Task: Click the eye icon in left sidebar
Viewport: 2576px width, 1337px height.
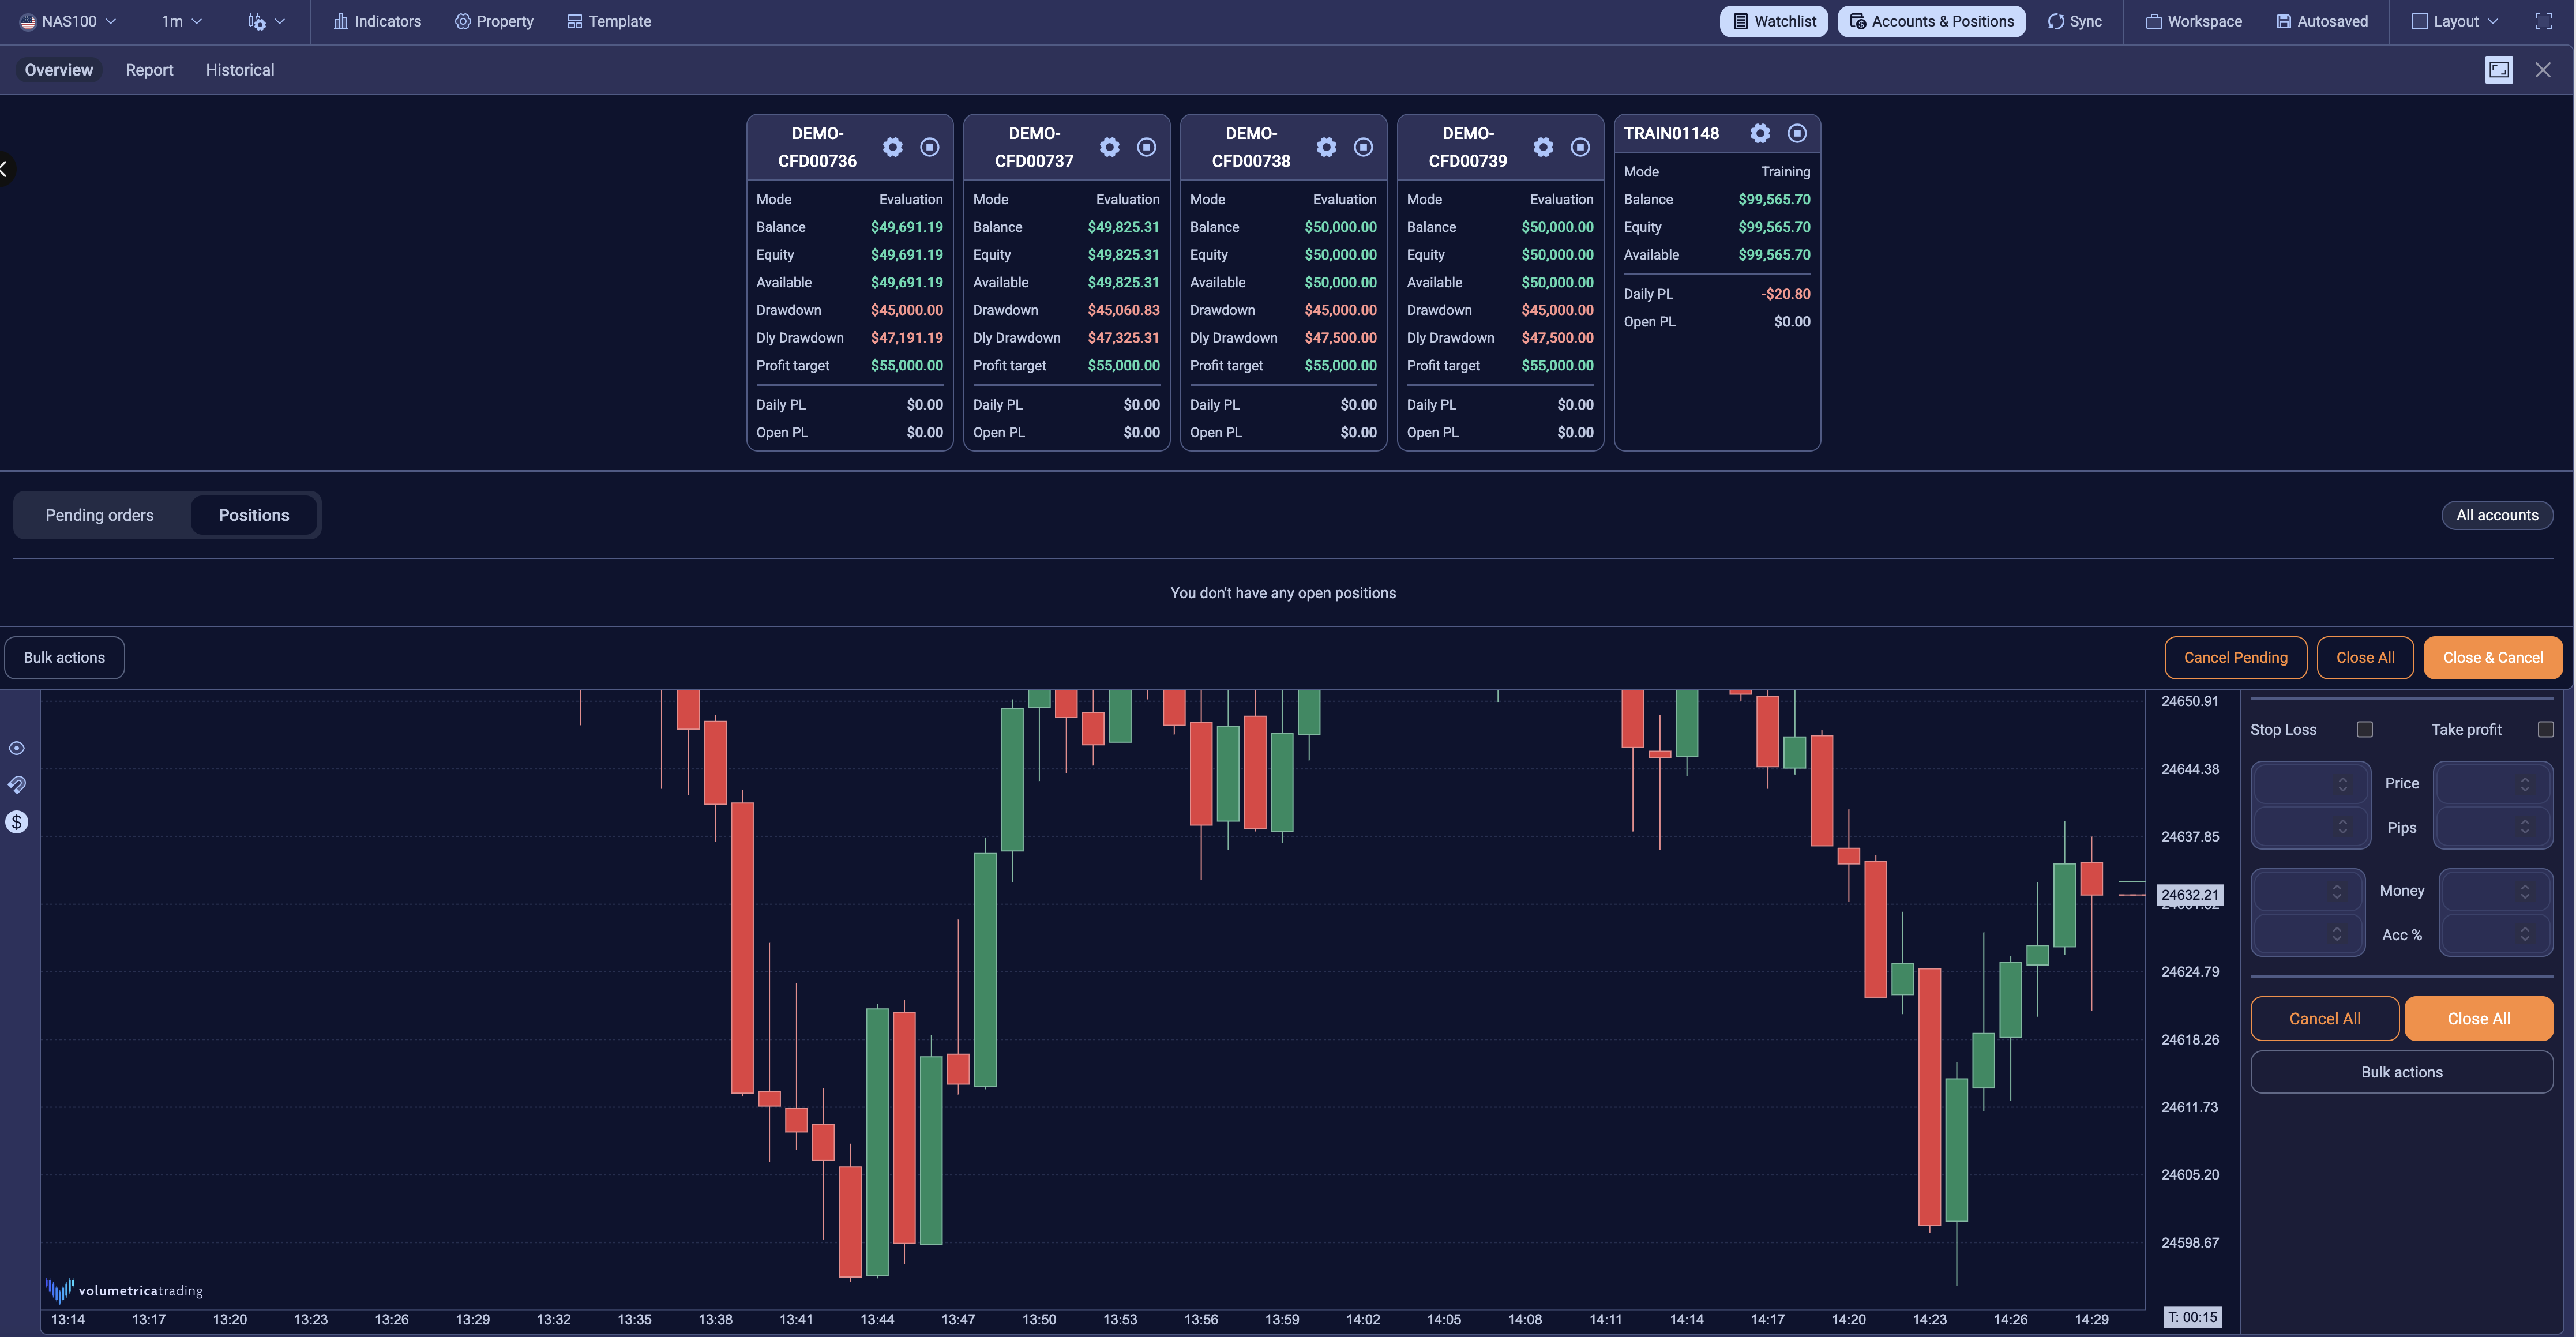Action: pyautogui.click(x=17, y=748)
